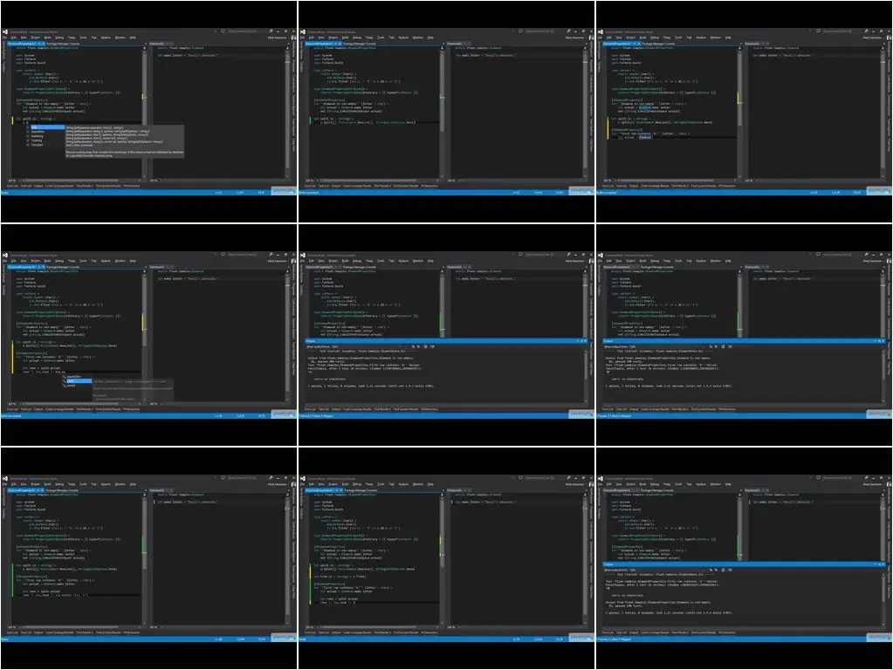Open the Team menu in seventh frame
Screen dimensions: 893x670
pos(72,484)
